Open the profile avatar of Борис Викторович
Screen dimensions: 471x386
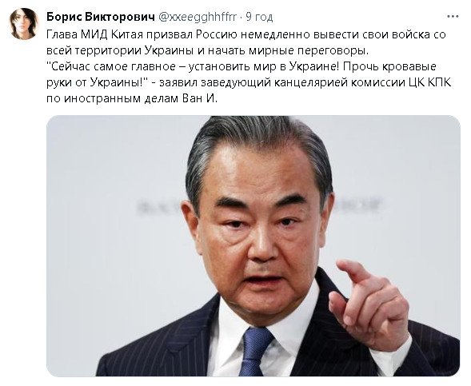(x=24, y=24)
